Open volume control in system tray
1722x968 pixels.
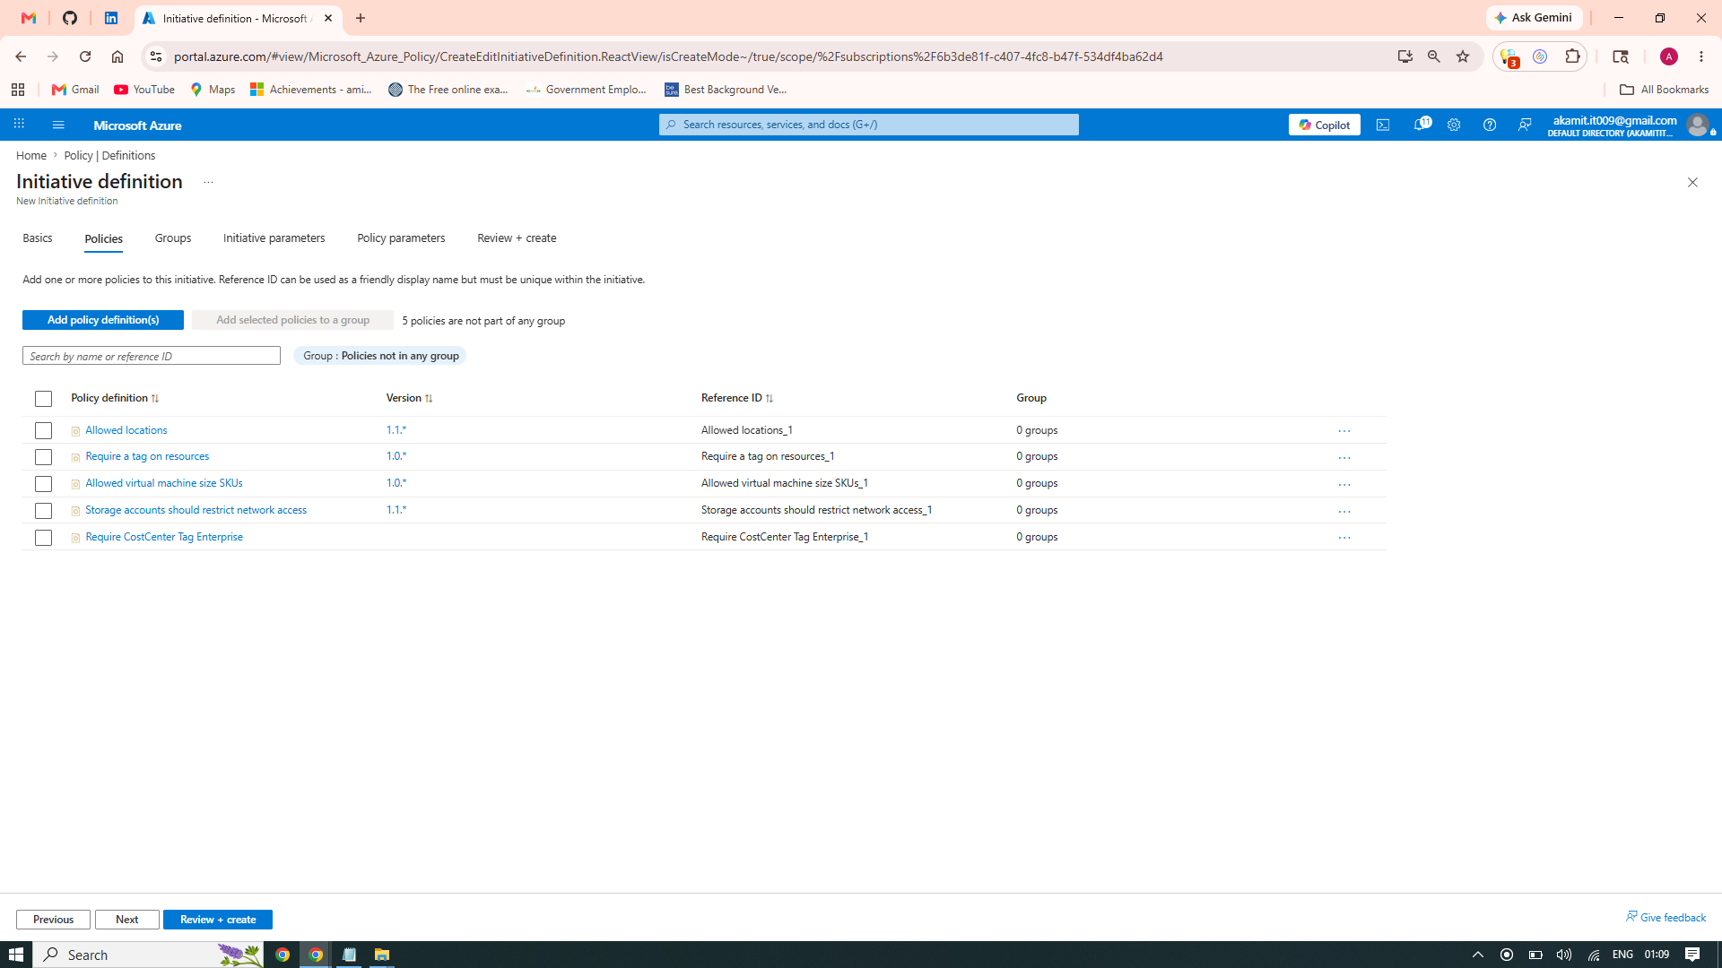click(x=1564, y=955)
